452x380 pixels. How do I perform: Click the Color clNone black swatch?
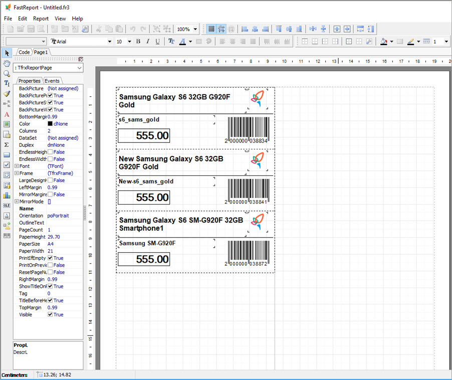pyautogui.click(x=50, y=124)
